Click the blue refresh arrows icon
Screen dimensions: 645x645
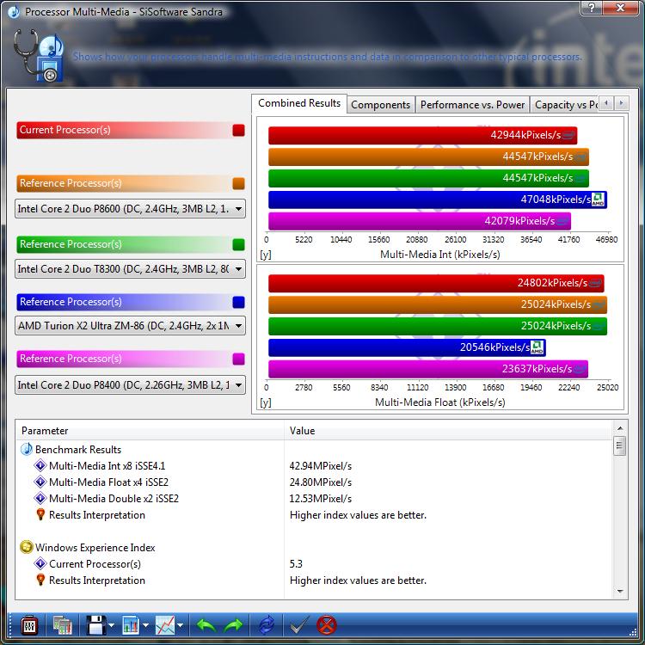(266, 626)
